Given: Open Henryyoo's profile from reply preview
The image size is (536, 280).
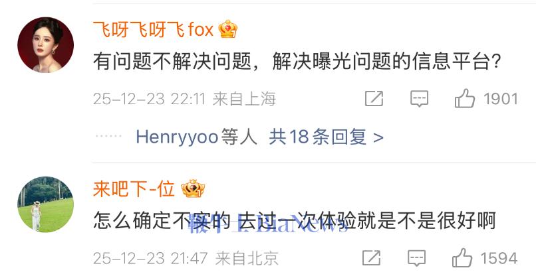Looking at the screenshot, I should click(x=177, y=137).
